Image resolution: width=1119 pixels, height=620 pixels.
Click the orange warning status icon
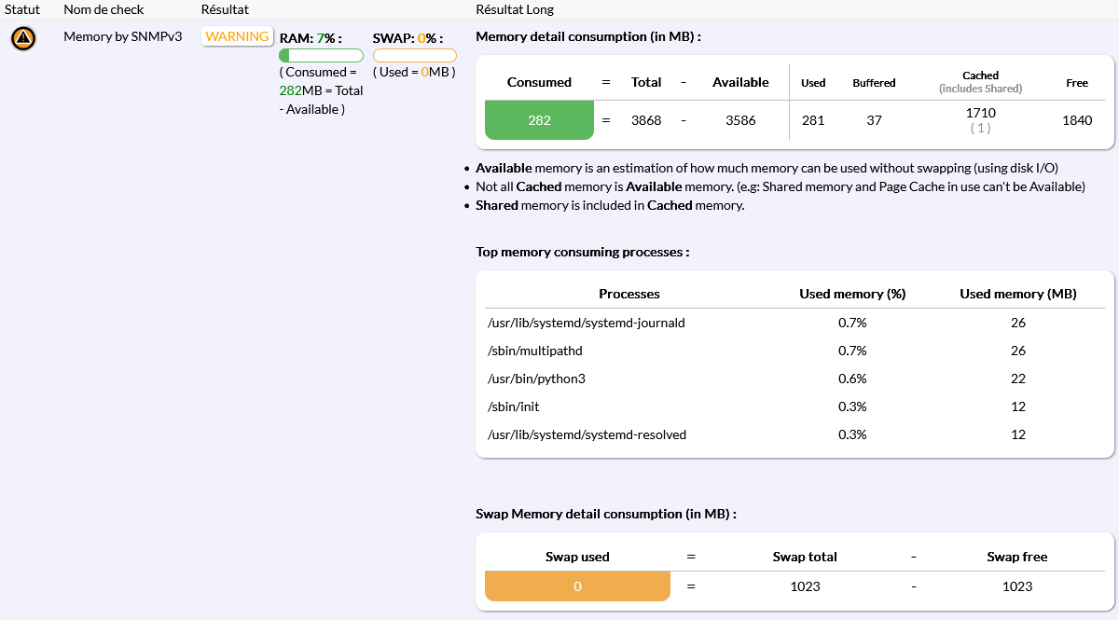click(x=23, y=38)
